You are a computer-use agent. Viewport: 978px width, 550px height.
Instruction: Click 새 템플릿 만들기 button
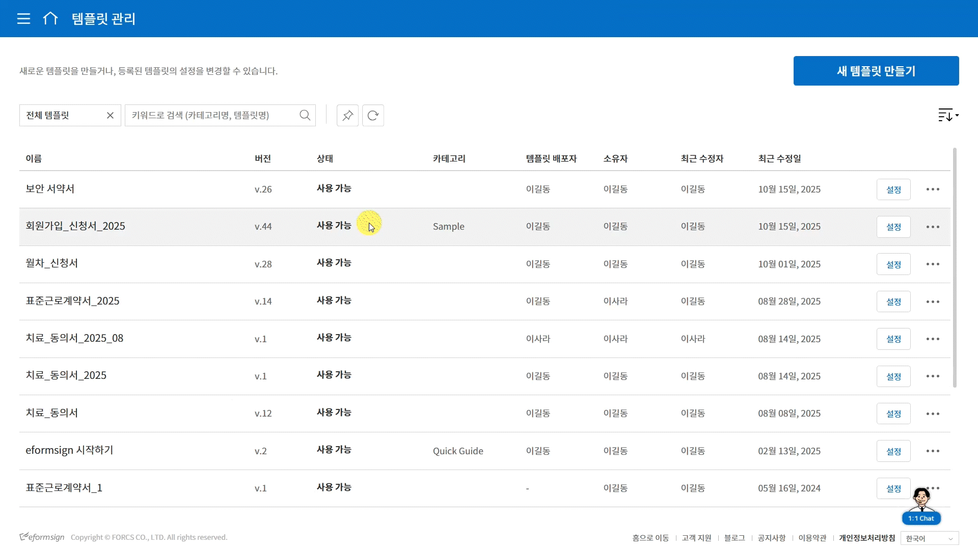tap(876, 71)
